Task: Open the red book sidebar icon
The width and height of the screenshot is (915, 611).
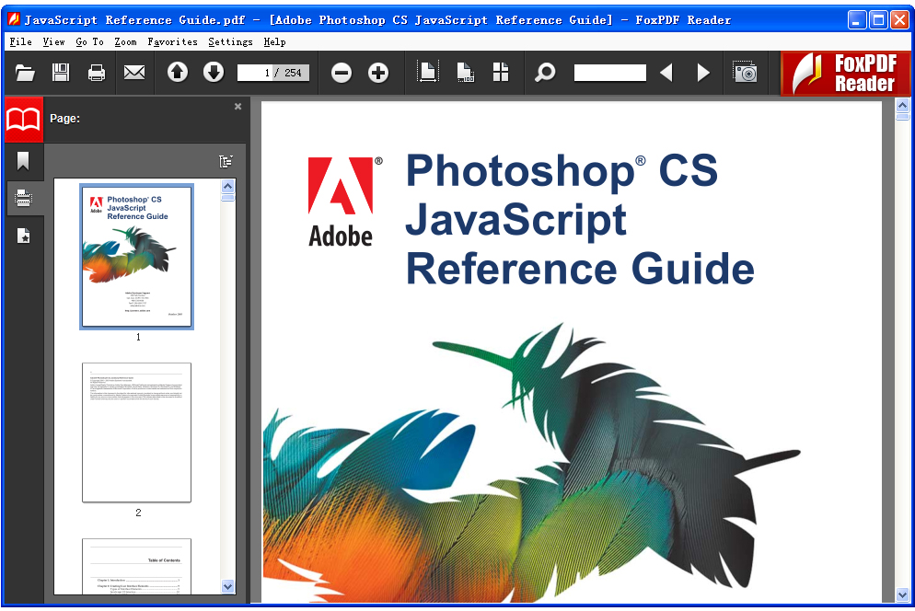Action: coord(23,120)
